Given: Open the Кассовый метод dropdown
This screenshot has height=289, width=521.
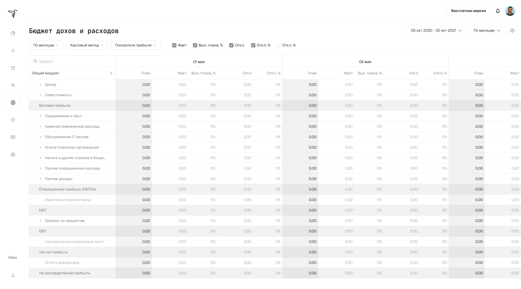Looking at the screenshot, I should pyautogui.click(x=87, y=45).
